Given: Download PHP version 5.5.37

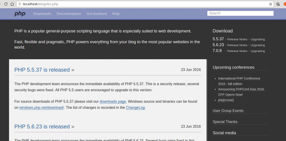Looking at the screenshot, I should click(x=218, y=39).
